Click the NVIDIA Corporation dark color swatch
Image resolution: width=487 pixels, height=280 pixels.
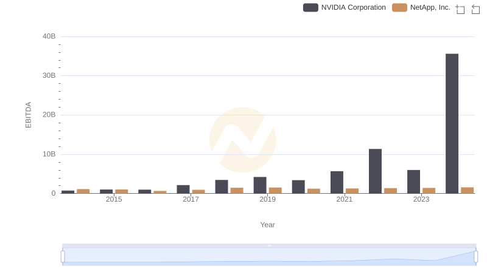pos(310,7)
